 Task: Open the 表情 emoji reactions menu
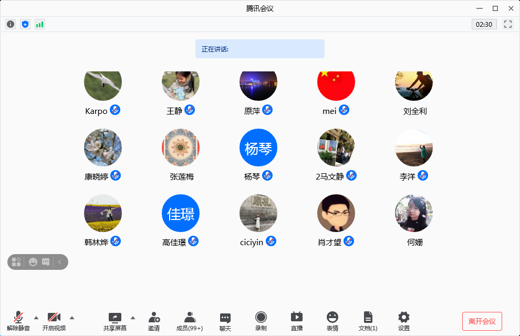(332, 321)
